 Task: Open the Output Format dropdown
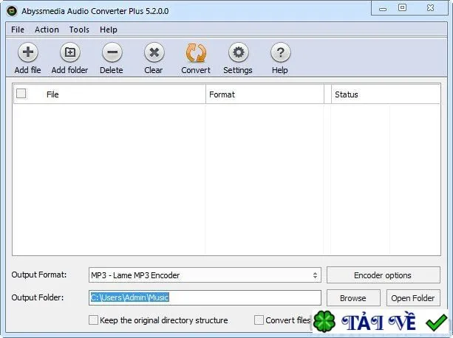click(x=205, y=275)
